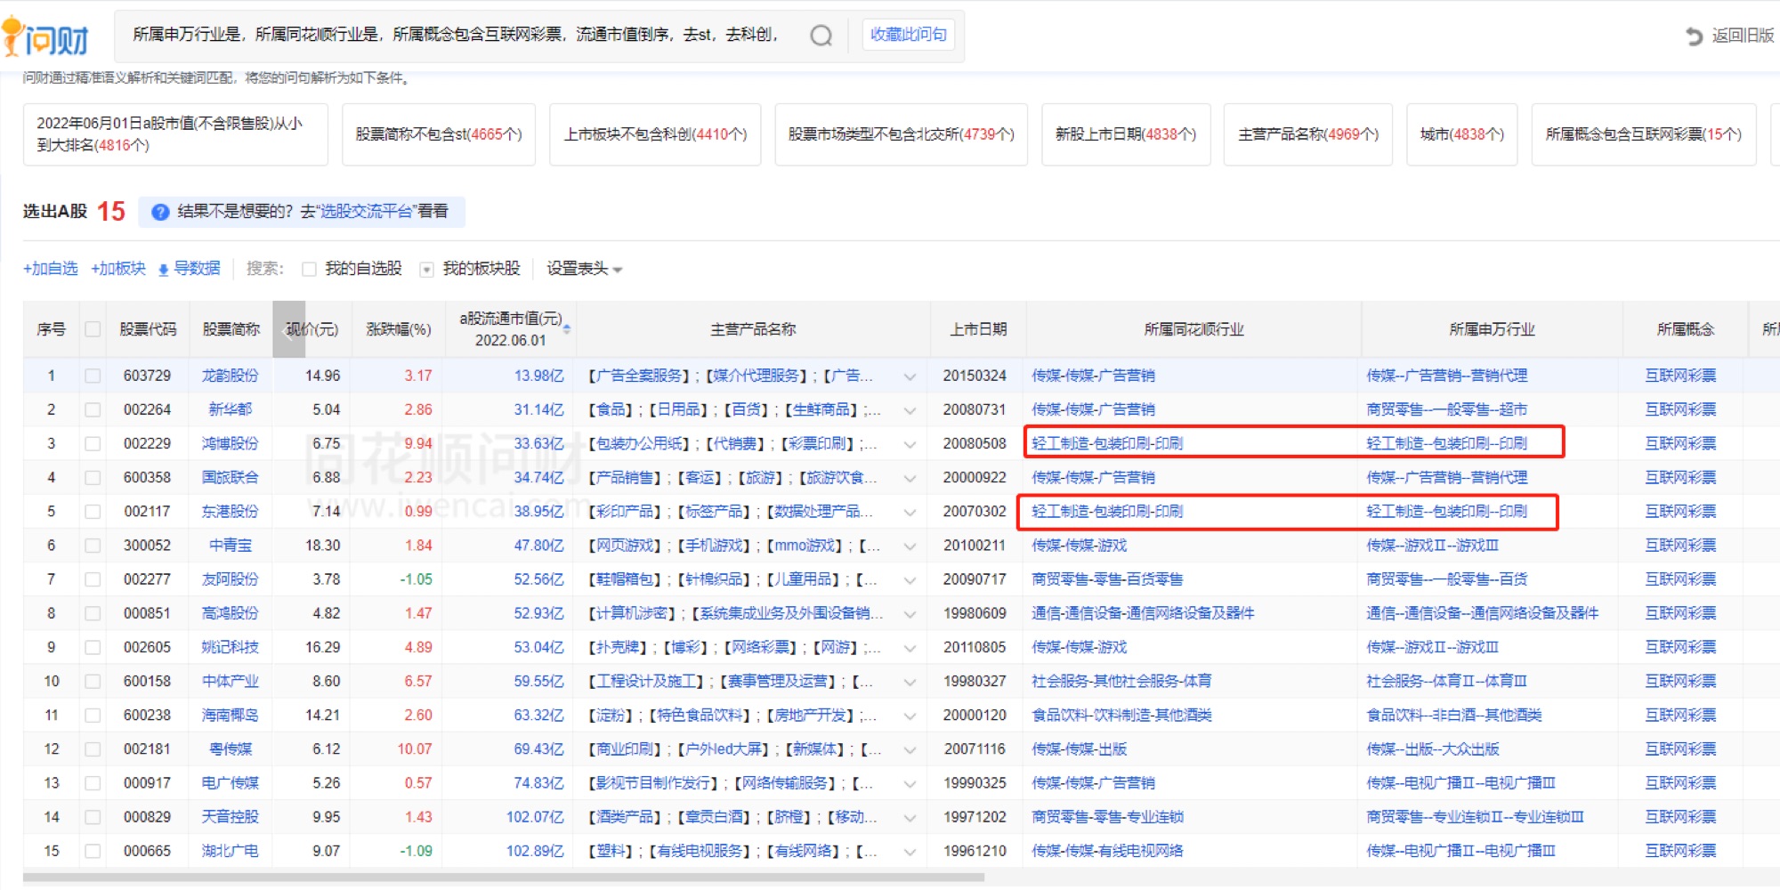Click the 导数据 download icon
Screen dimensions: 1780x890
(x=163, y=270)
